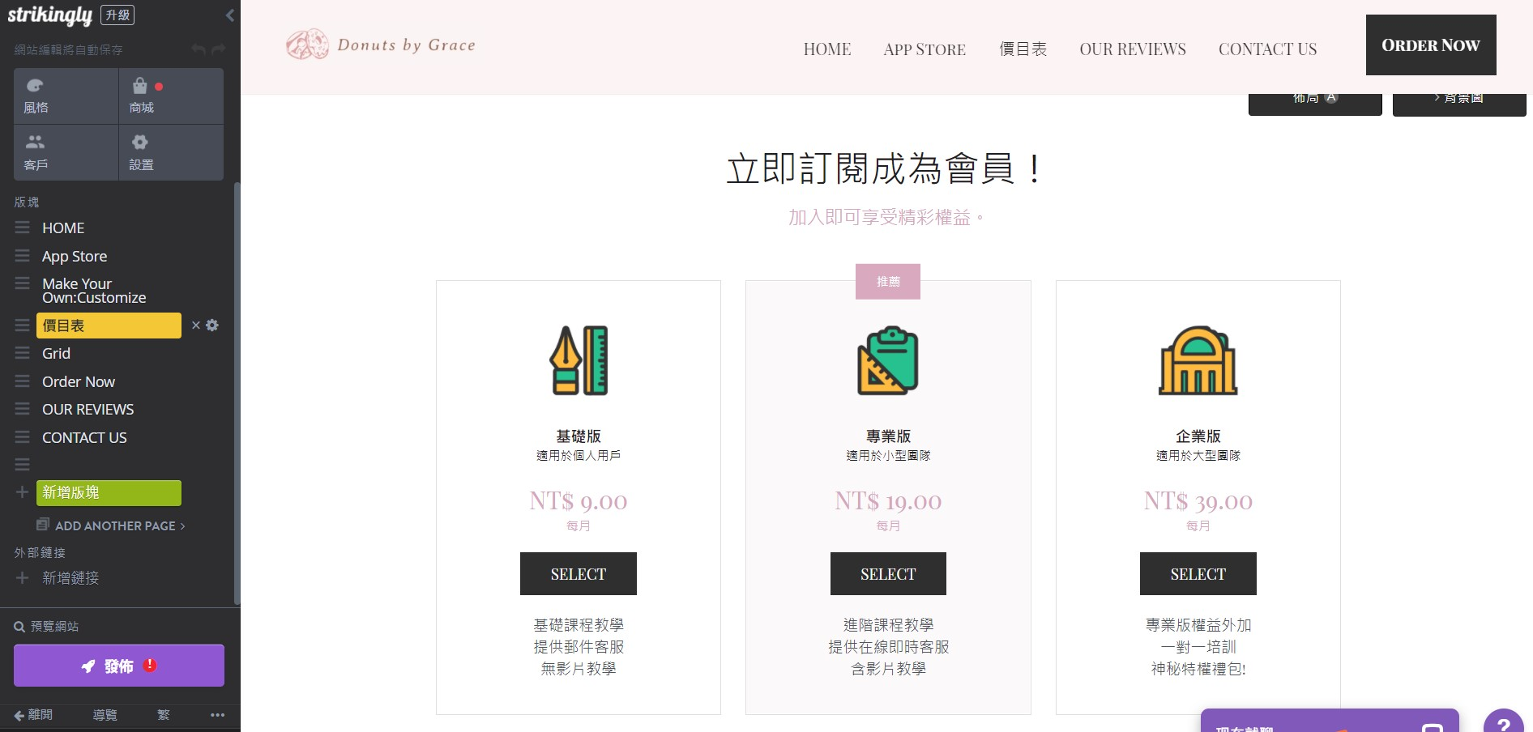Collapse the left sidebar with the chevron
The width and height of the screenshot is (1533, 732).
pos(229,15)
